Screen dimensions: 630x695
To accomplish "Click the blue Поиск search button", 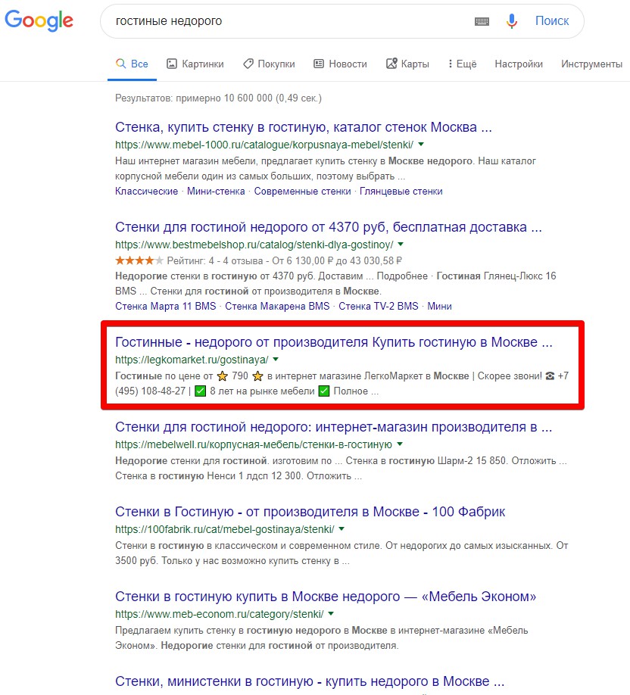I will point(552,21).
